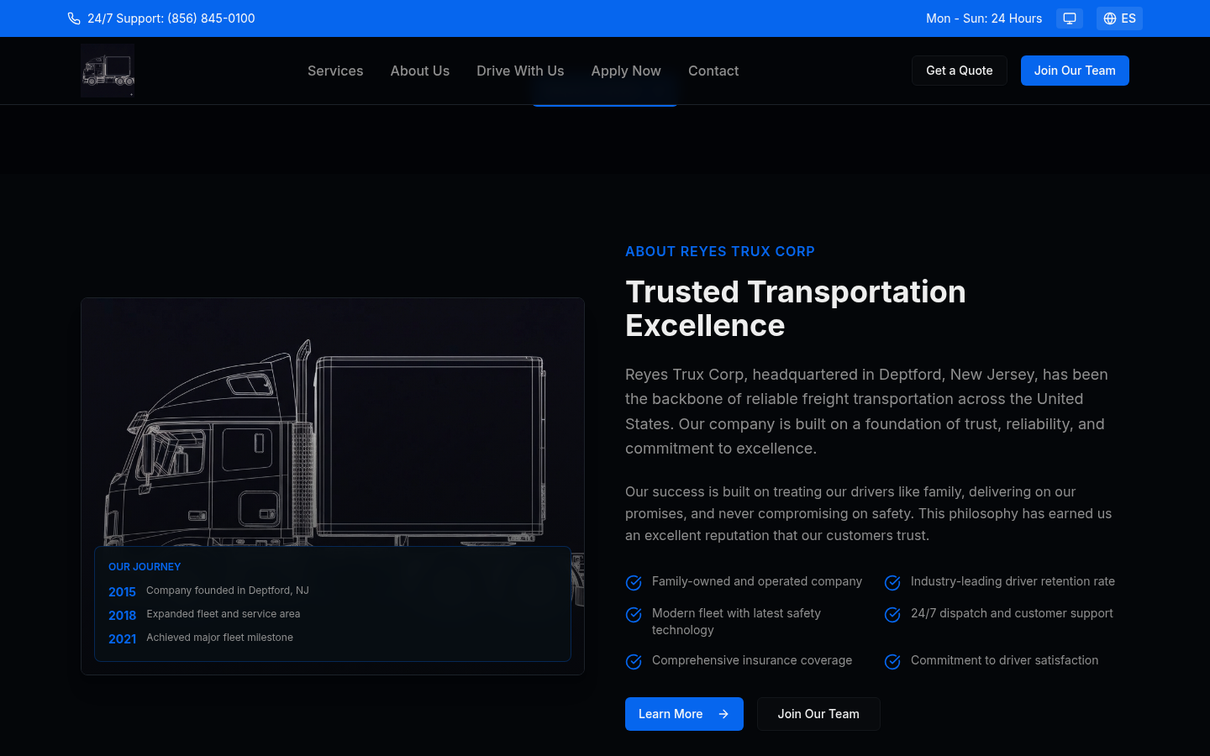Click the Learn More button
The height and width of the screenshot is (756, 1210).
(671, 714)
